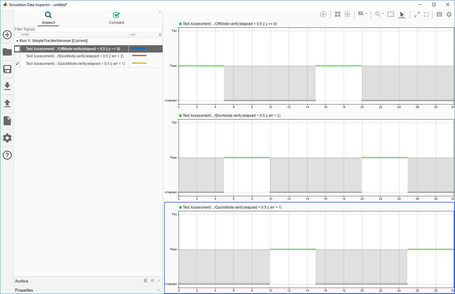This screenshot has width=455, height=294.
Task: Create a report with the document icon
Action: [x=7, y=121]
